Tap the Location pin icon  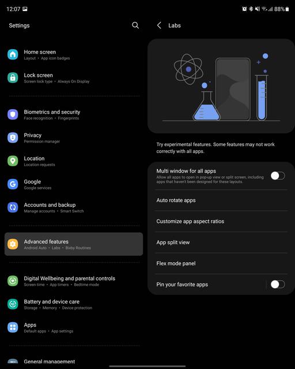pyautogui.click(x=13, y=161)
